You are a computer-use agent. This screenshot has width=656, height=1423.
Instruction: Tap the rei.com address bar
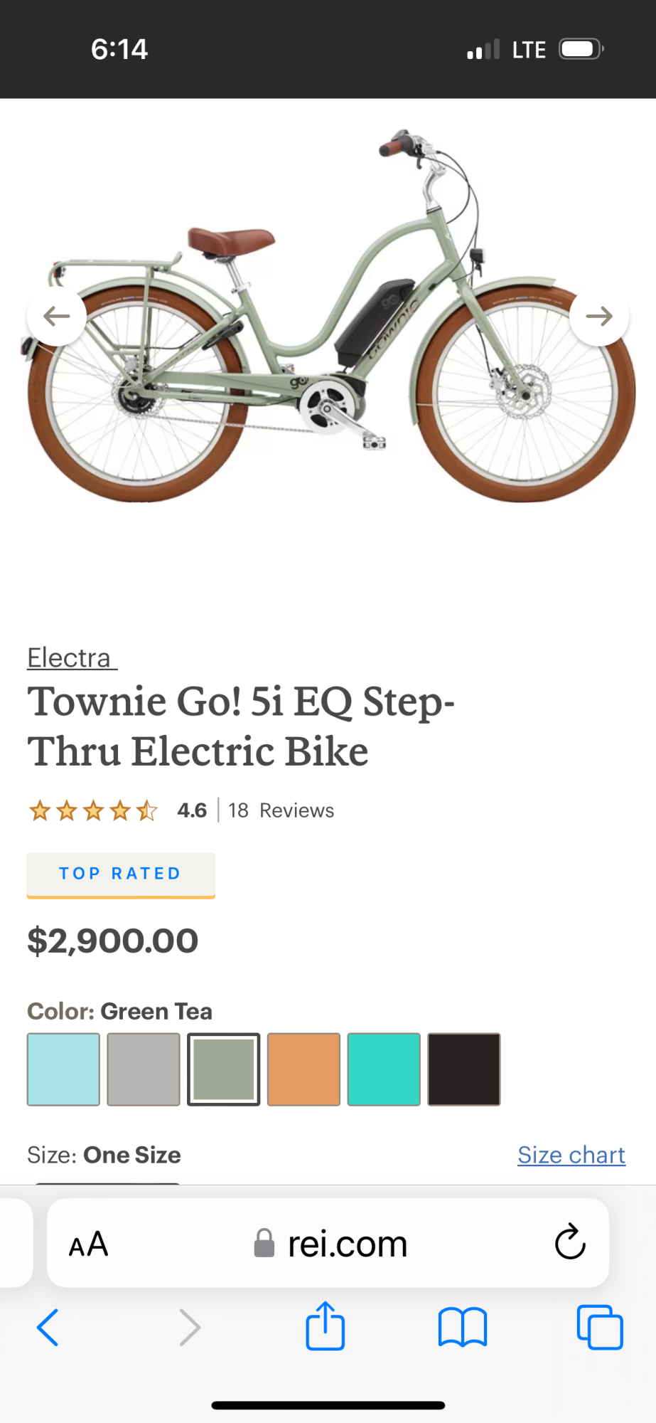[x=346, y=1244]
